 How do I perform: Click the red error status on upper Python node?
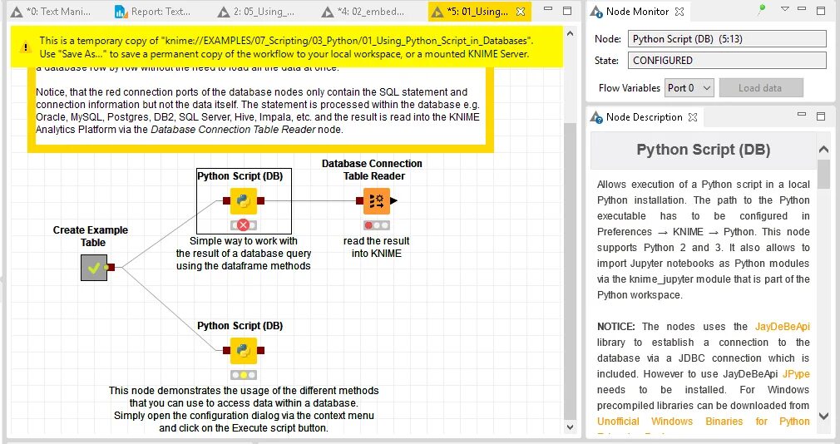(x=243, y=225)
